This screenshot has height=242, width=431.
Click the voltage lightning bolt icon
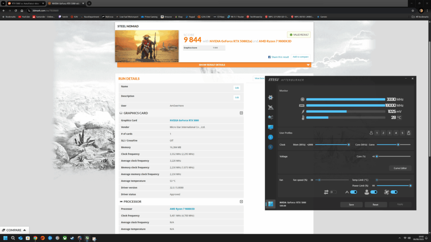(303, 111)
